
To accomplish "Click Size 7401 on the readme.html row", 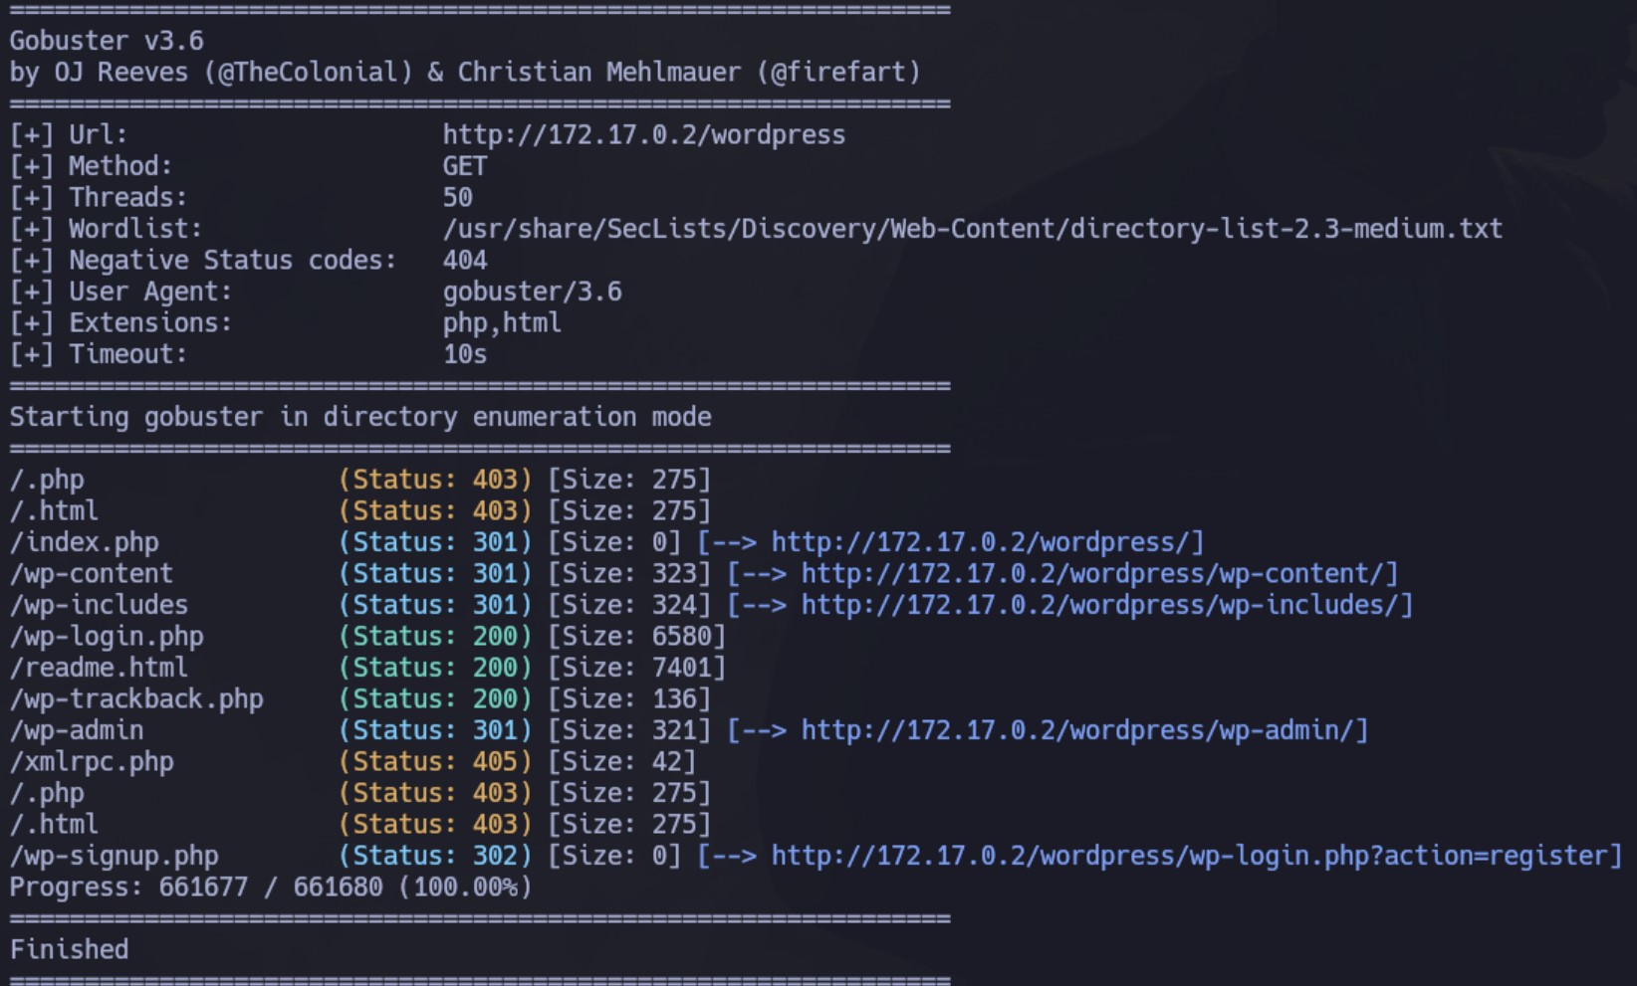I will click(x=637, y=668).
